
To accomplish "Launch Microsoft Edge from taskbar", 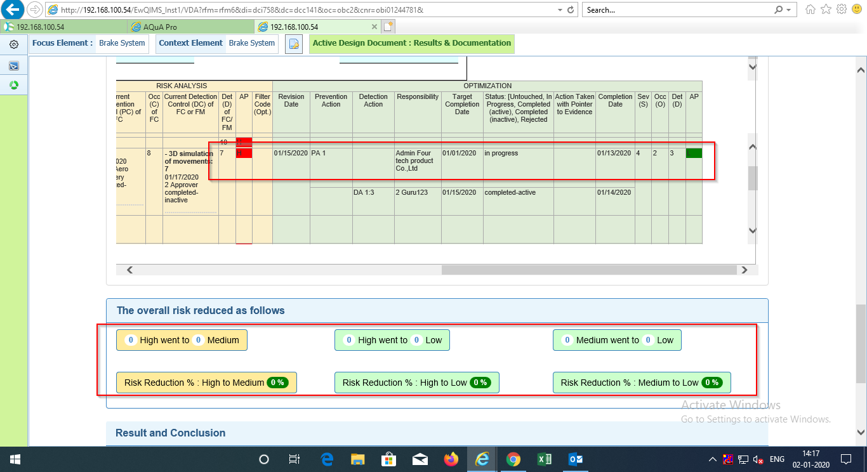I will click(327, 459).
